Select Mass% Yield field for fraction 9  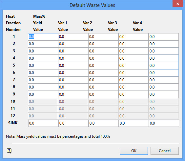[x=43, y=94]
